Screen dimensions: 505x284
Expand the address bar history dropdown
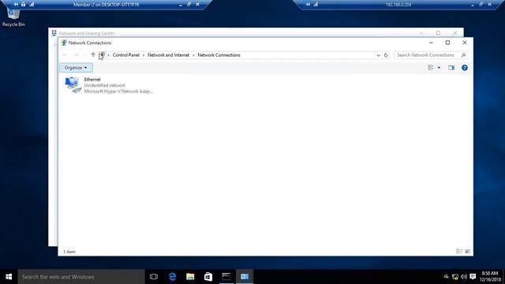[378, 55]
